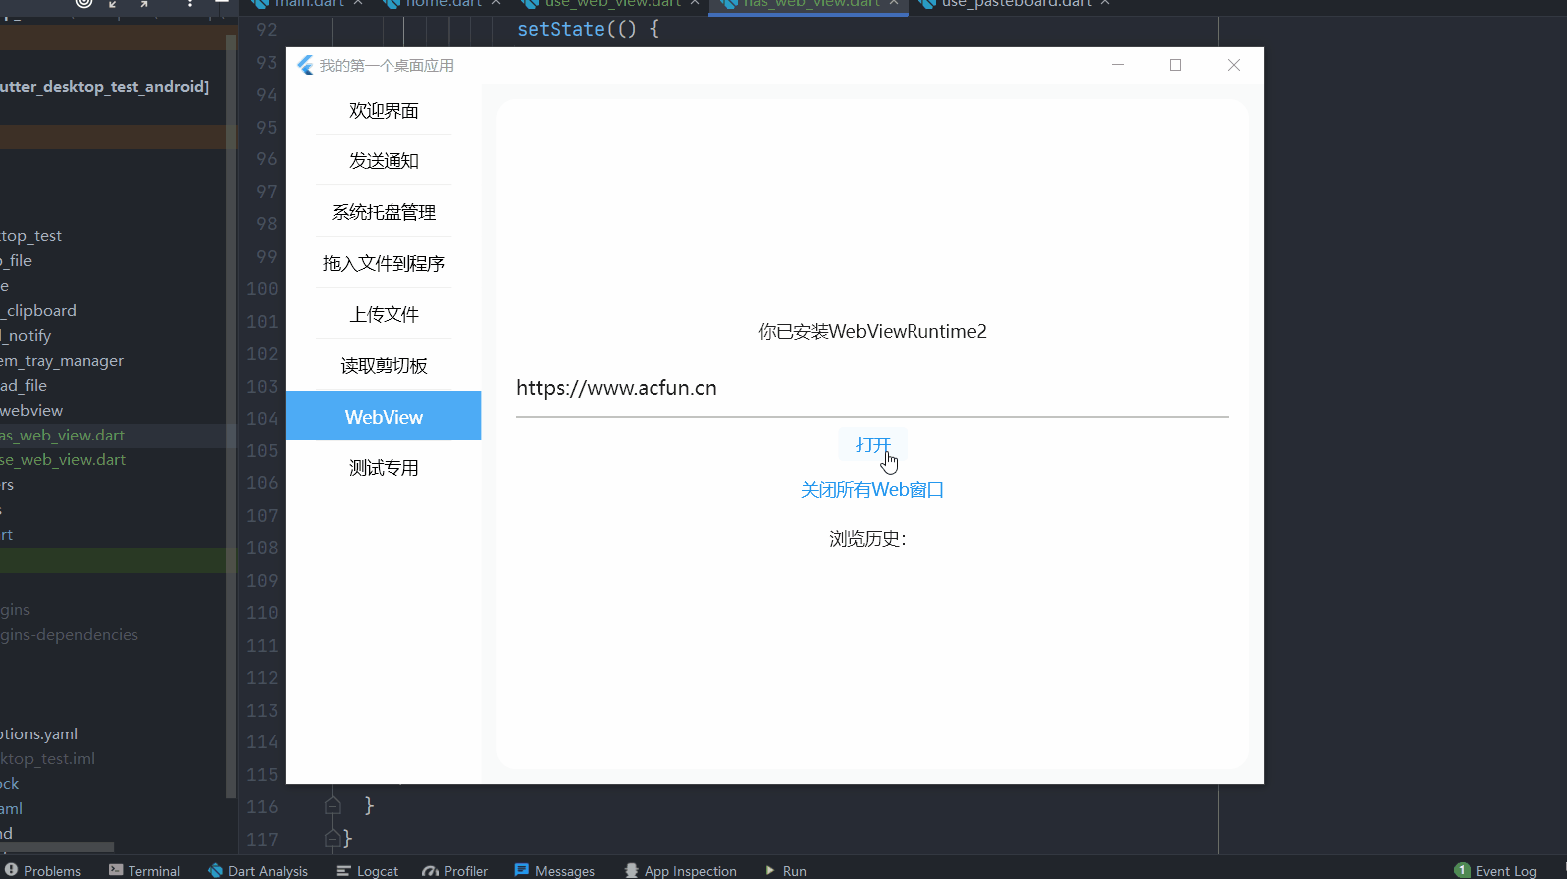Image resolution: width=1567 pixels, height=879 pixels.
Task: Select the gins-dependencies entry in project tree
Action: (69, 635)
